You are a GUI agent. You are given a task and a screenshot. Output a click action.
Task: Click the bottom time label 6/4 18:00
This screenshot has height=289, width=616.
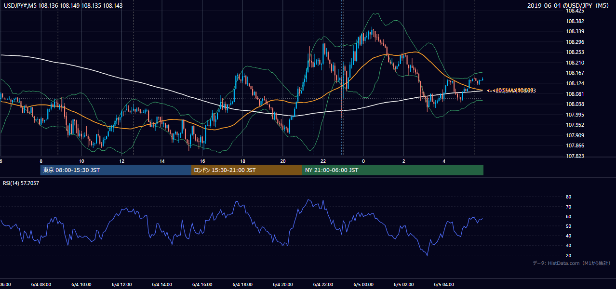pos(242,285)
